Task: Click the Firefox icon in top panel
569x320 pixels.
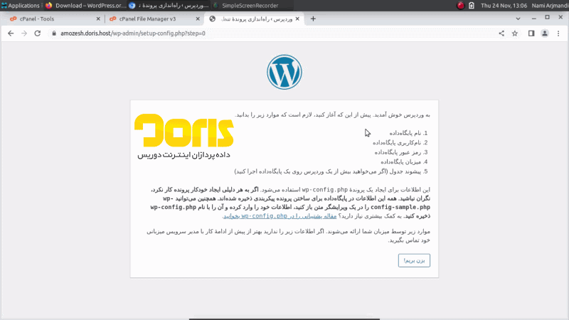Action: (x=48, y=6)
